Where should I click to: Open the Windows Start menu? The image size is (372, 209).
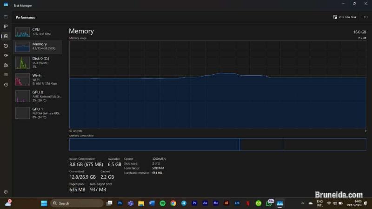pyautogui.click(x=44, y=203)
